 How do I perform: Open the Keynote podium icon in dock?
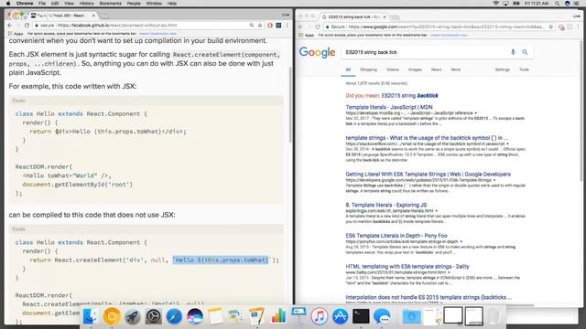click(x=298, y=316)
